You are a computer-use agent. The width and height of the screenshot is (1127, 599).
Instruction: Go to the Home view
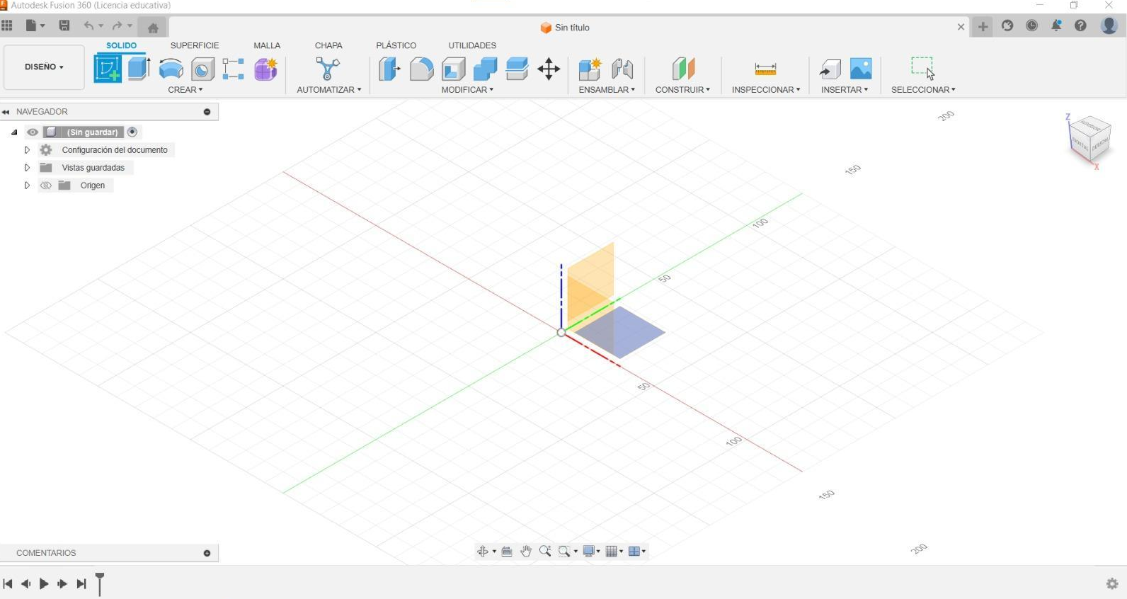(153, 28)
